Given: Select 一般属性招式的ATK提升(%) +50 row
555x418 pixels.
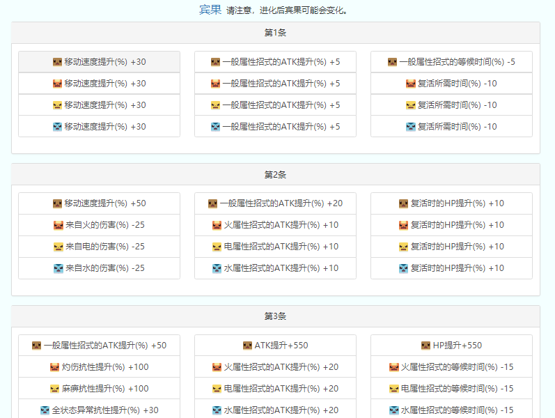Looking at the screenshot, I should coord(99,346).
